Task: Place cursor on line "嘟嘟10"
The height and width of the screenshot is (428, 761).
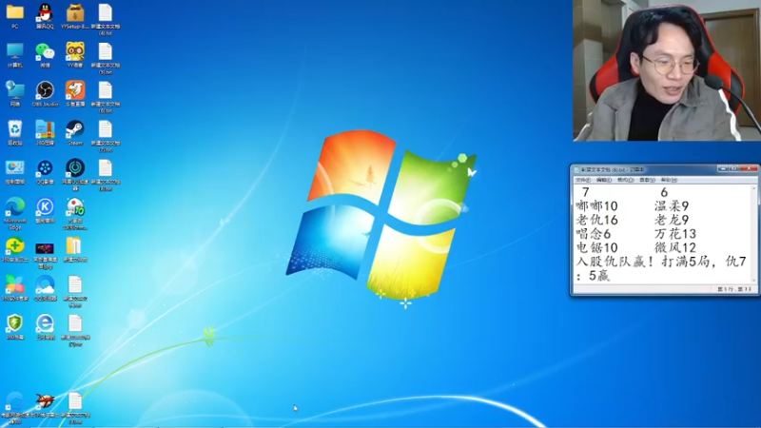Action: tap(596, 206)
